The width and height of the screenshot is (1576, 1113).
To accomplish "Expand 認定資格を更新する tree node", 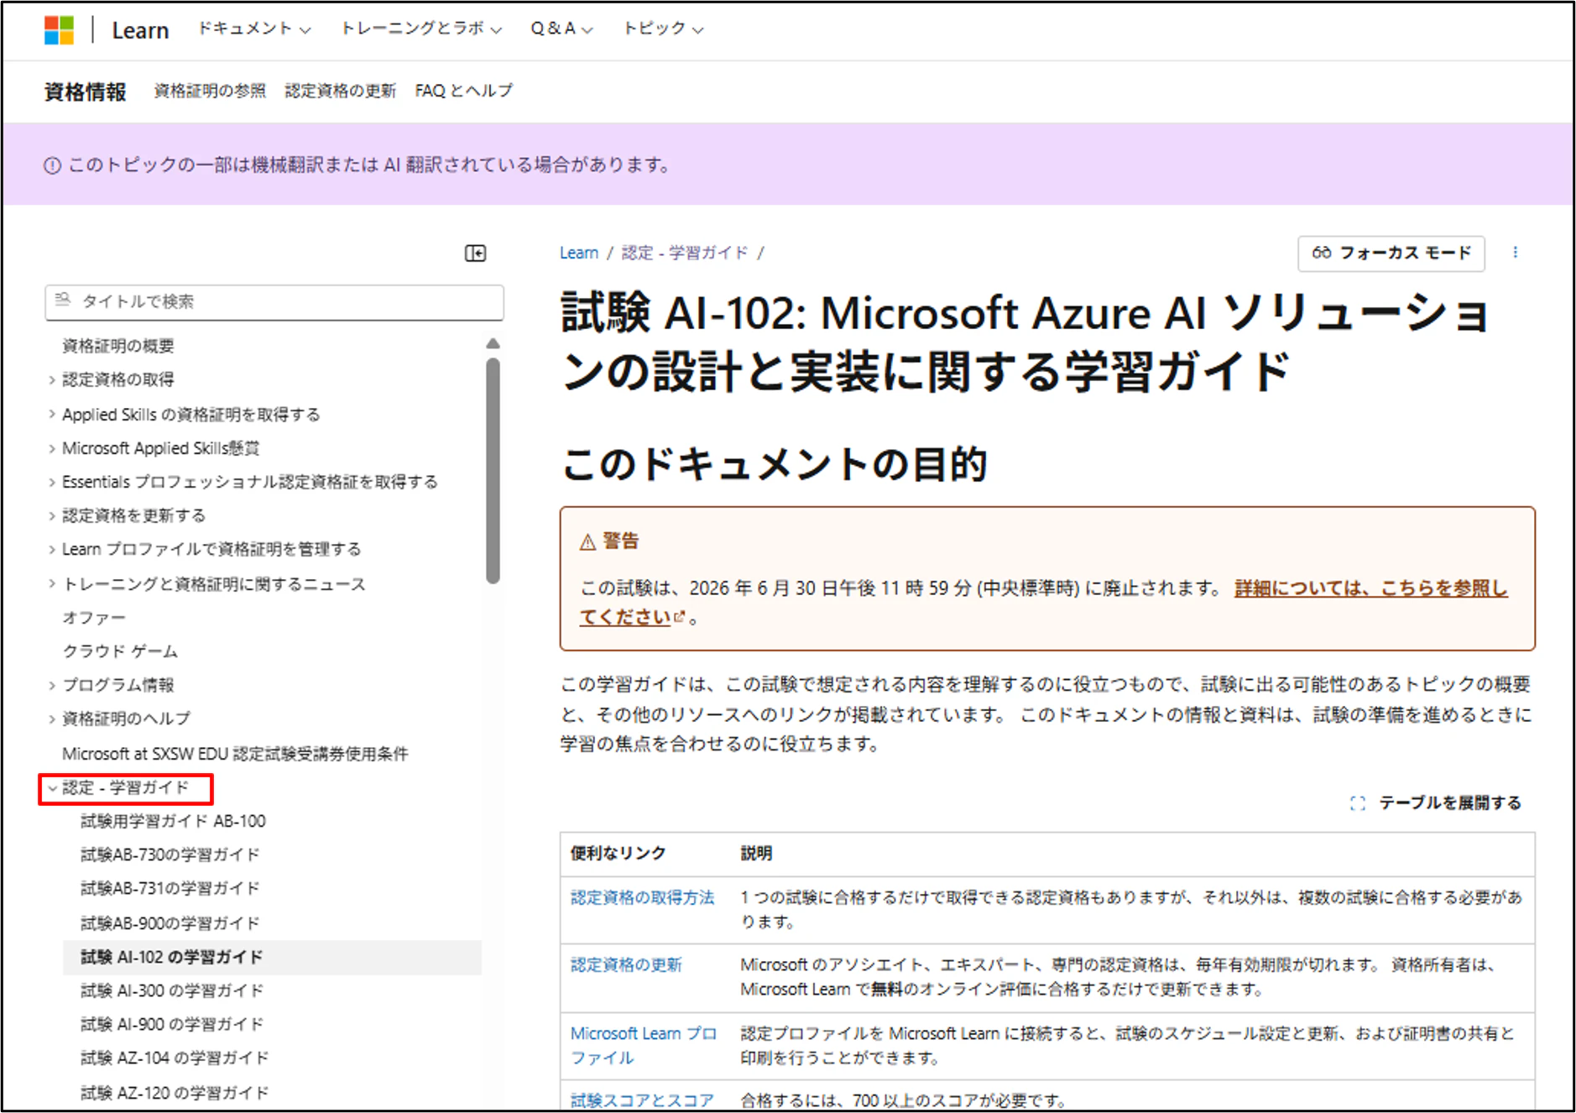I will tap(52, 516).
